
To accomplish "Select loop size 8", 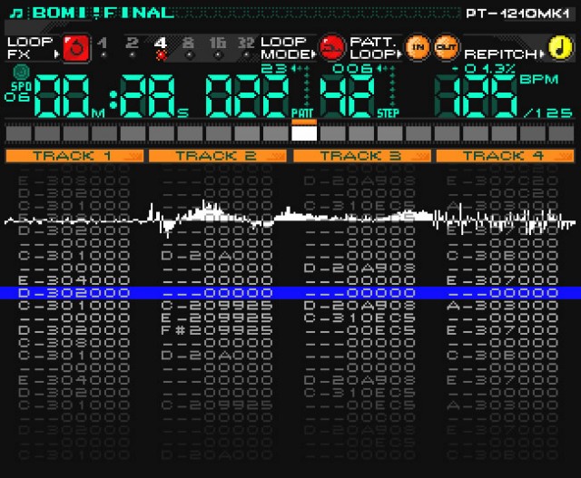I will click(x=190, y=43).
